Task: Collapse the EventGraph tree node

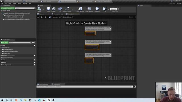Action: (x=1, y=48)
